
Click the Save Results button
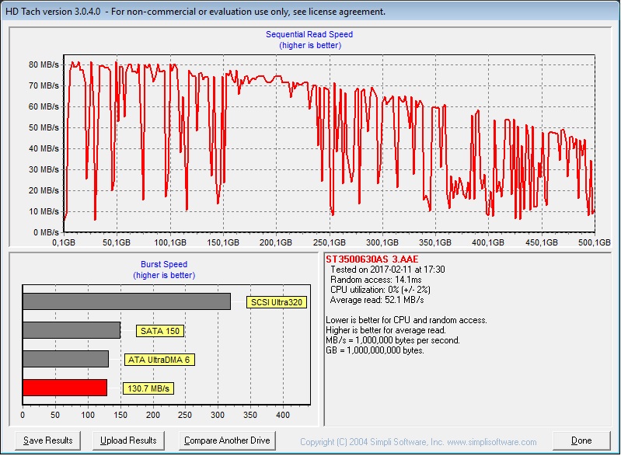47,440
